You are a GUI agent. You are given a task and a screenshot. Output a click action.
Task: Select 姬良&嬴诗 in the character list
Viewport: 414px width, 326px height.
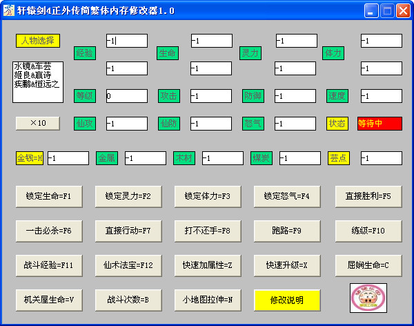point(32,75)
